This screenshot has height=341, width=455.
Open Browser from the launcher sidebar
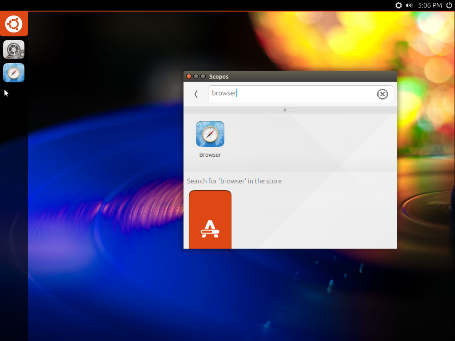click(14, 73)
